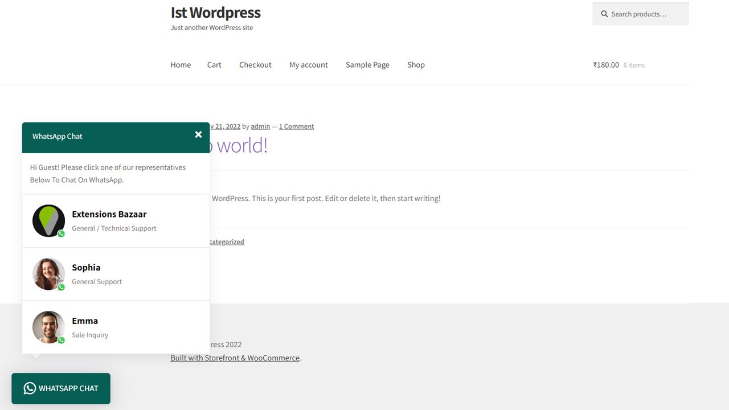
Task: Click the WhatsApp badge on Emma's avatar
Action: click(x=61, y=340)
